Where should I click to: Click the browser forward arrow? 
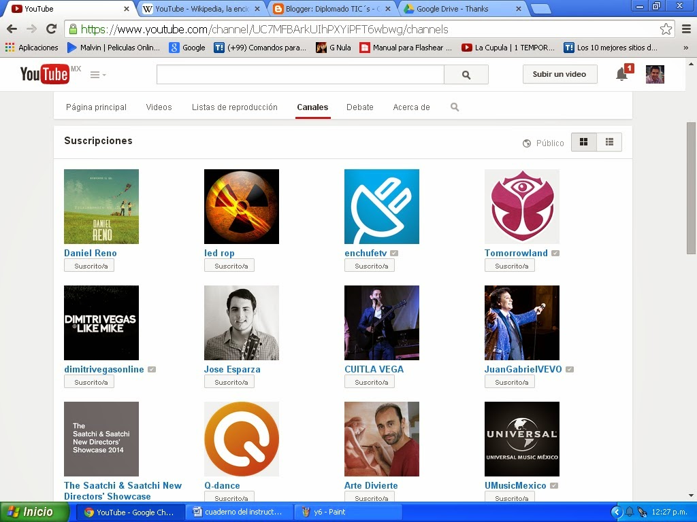point(31,29)
